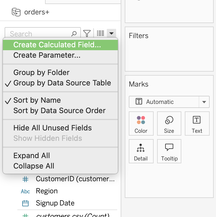216x217 pixels.
Task: Open the Color marks card
Action: click(x=141, y=124)
